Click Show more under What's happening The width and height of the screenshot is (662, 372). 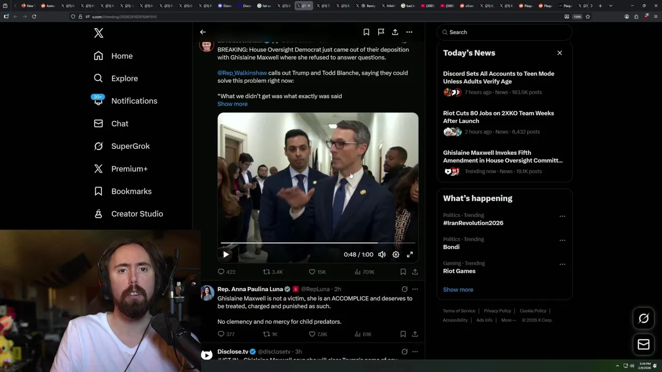pos(458,290)
